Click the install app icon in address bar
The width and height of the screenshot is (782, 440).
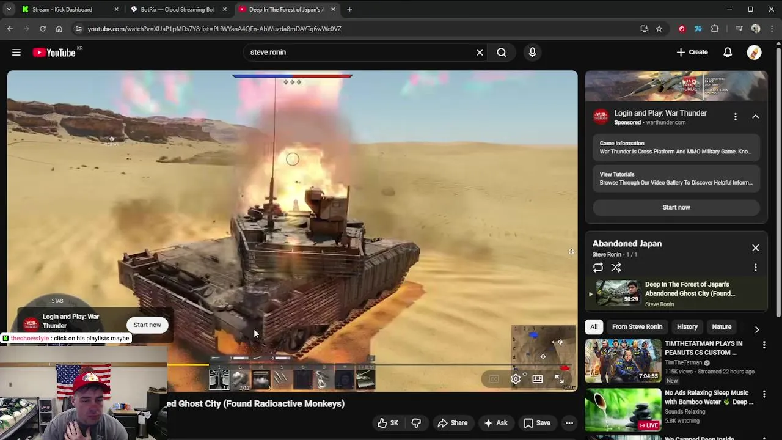[644, 29]
